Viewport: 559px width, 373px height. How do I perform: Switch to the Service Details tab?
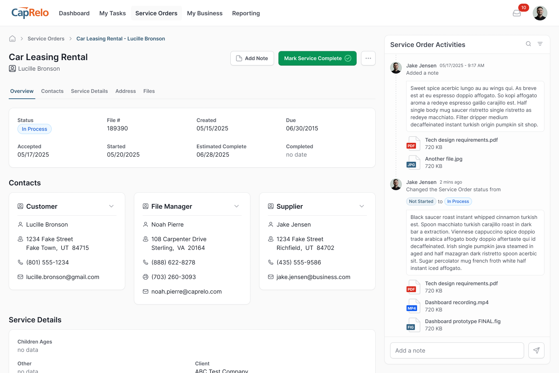pyautogui.click(x=89, y=91)
